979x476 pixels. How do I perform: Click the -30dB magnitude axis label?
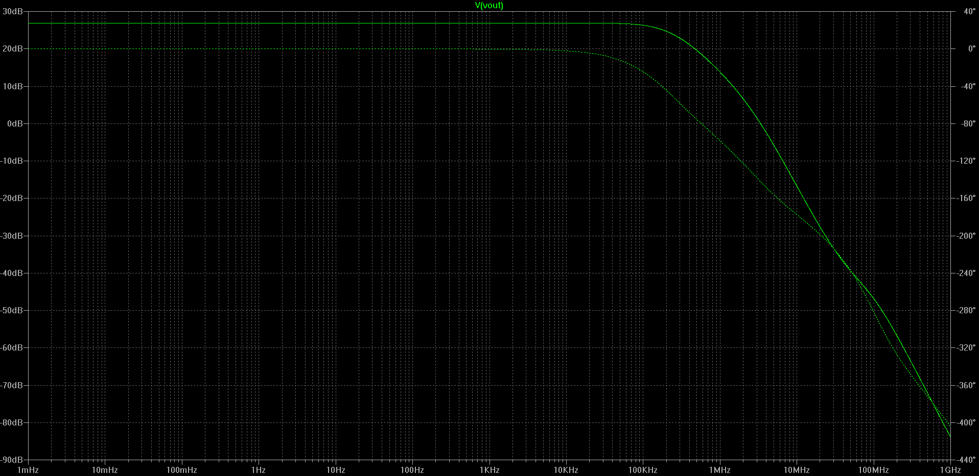click(x=11, y=236)
